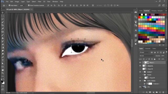Open the Edit Toolbar three-dots button
This screenshot has width=168, height=94.
pyautogui.click(x=3, y=76)
